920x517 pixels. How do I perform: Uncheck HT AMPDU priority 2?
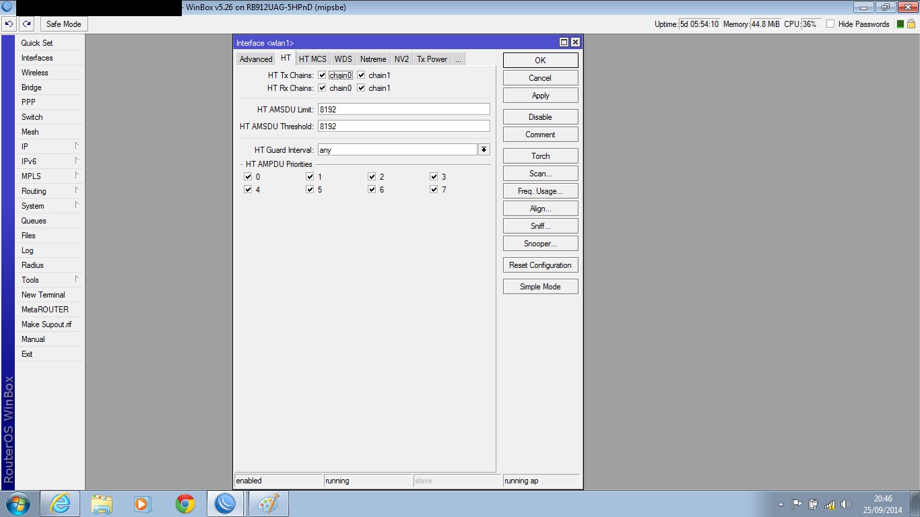[372, 176]
